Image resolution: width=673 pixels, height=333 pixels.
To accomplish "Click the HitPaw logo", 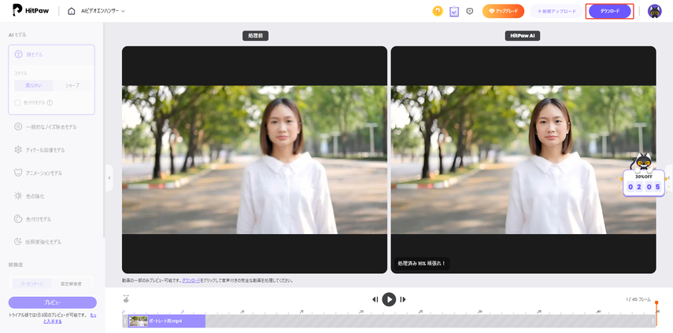I will (30, 10).
